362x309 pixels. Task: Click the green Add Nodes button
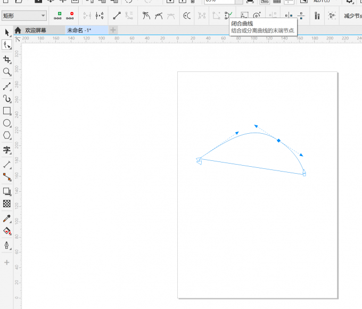[59, 16]
